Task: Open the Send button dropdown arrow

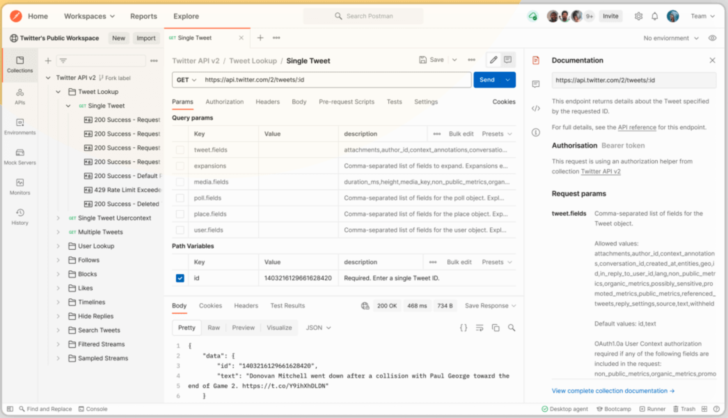Action: point(508,80)
